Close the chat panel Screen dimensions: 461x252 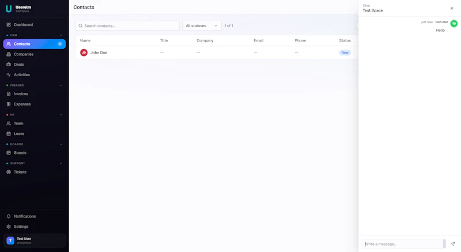452,8
